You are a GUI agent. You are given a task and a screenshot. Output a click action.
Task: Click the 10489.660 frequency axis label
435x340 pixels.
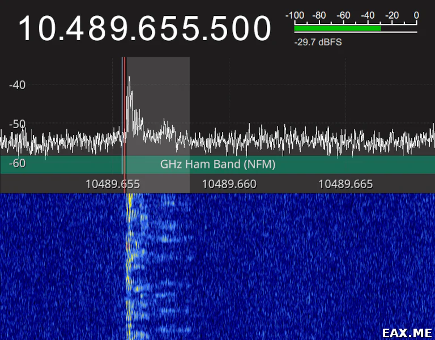click(229, 184)
